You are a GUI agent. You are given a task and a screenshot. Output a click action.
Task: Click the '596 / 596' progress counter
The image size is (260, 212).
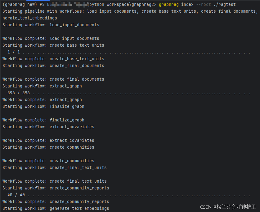[19, 93]
